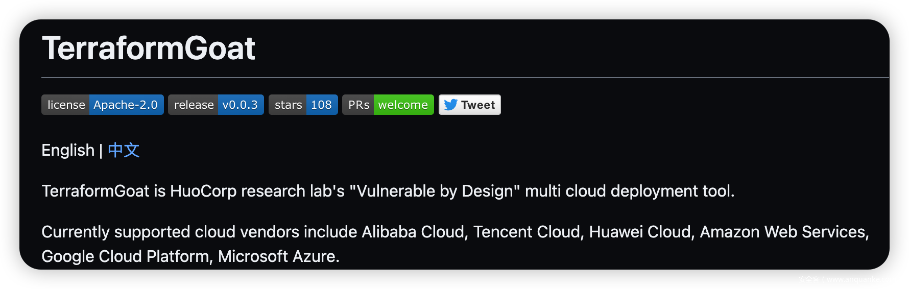Open the release badge label
This screenshot has height=289, width=909.
click(194, 105)
